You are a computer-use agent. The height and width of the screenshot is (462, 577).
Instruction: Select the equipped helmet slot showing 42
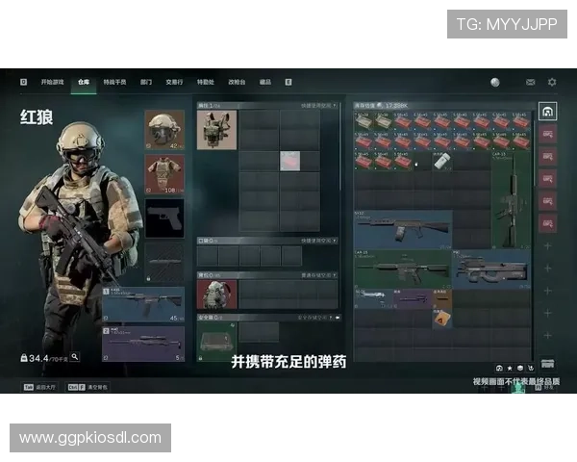click(x=164, y=130)
